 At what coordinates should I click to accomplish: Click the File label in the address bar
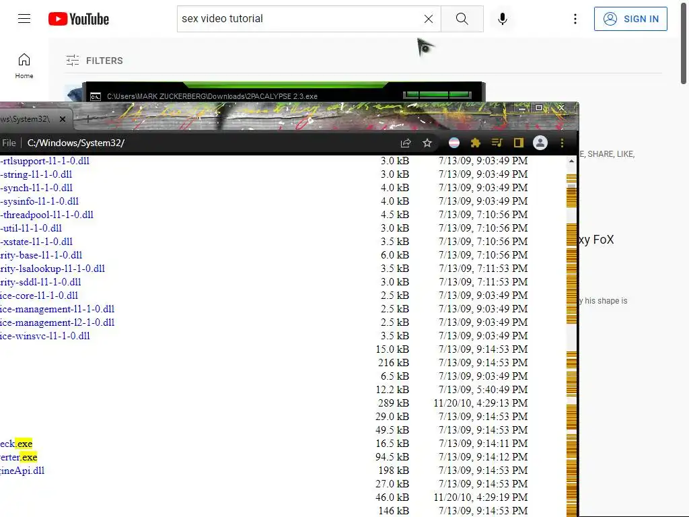coord(9,143)
